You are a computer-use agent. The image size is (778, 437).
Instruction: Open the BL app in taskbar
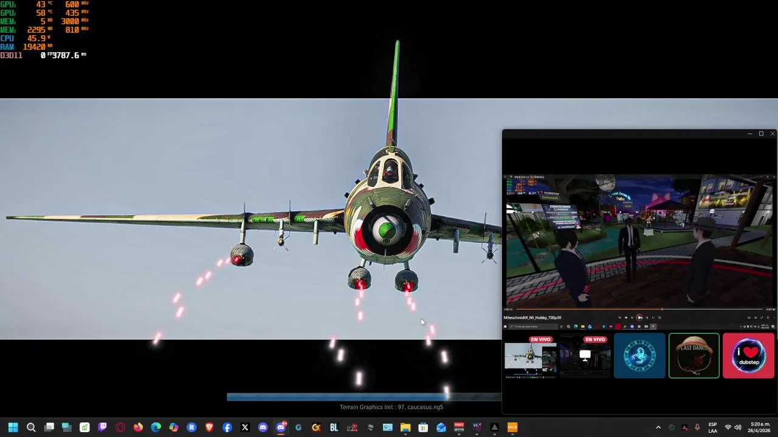(334, 427)
